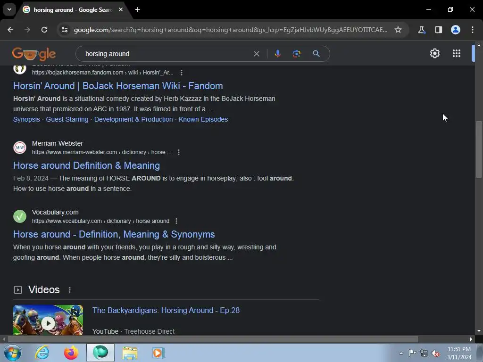Click the Merriam-Webster site name

(x=58, y=143)
